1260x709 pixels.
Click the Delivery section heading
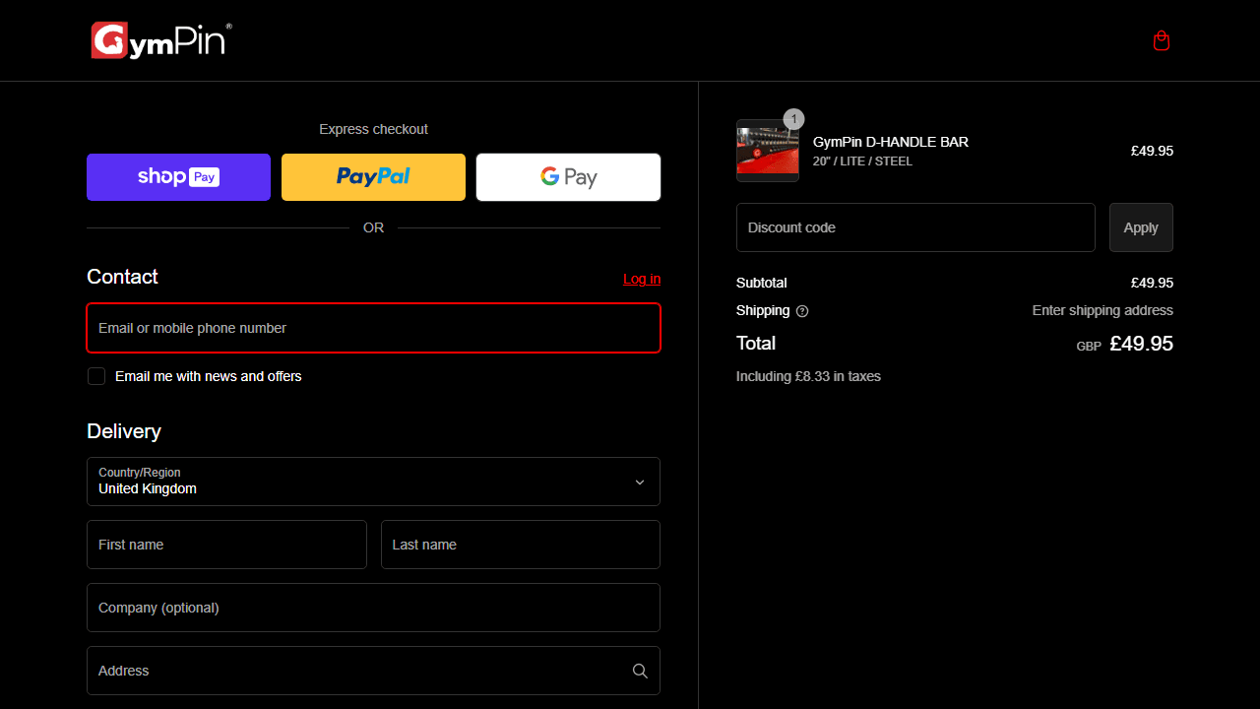point(124,431)
